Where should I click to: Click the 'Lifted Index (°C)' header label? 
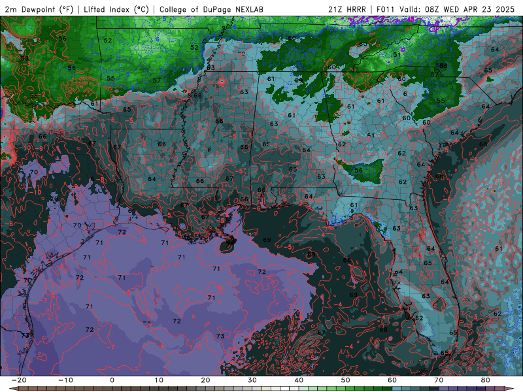pyautogui.click(x=116, y=9)
